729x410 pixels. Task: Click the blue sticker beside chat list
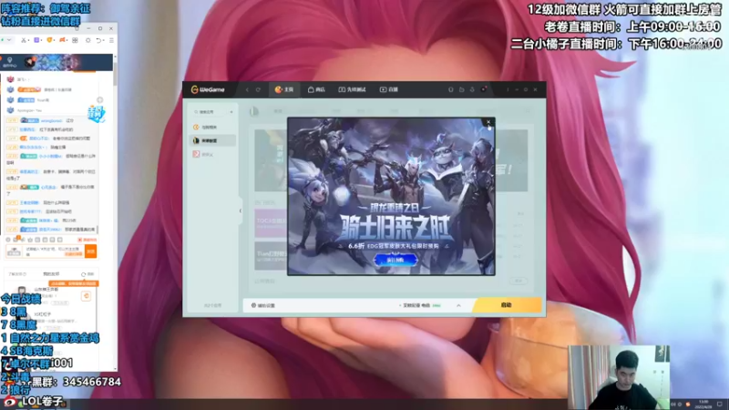point(97,113)
